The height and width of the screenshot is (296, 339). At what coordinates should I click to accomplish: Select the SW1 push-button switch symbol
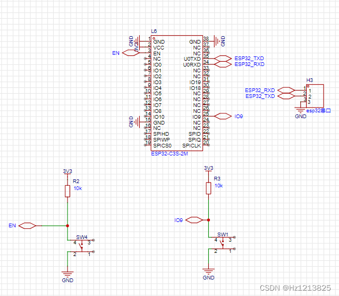coord(223,243)
